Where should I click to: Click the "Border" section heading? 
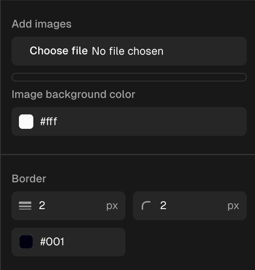(29, 179)
